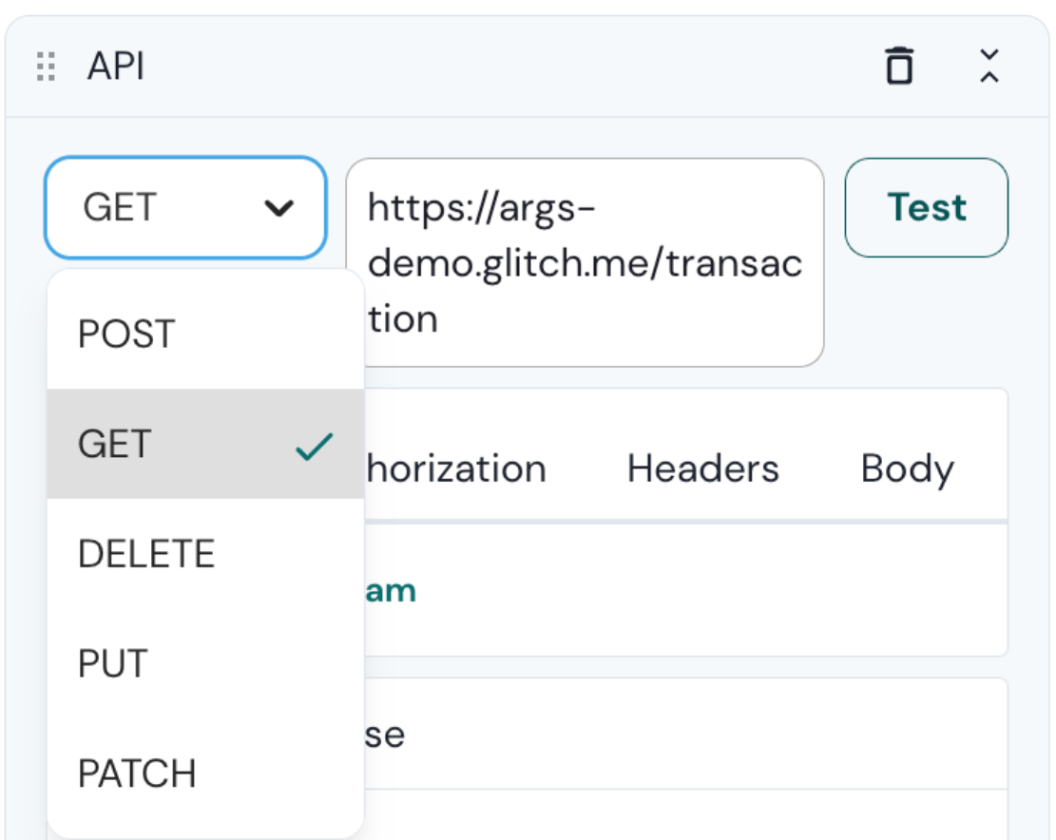Click the checkmark next to GET option
1056x840 pixels.
[314, 445]
